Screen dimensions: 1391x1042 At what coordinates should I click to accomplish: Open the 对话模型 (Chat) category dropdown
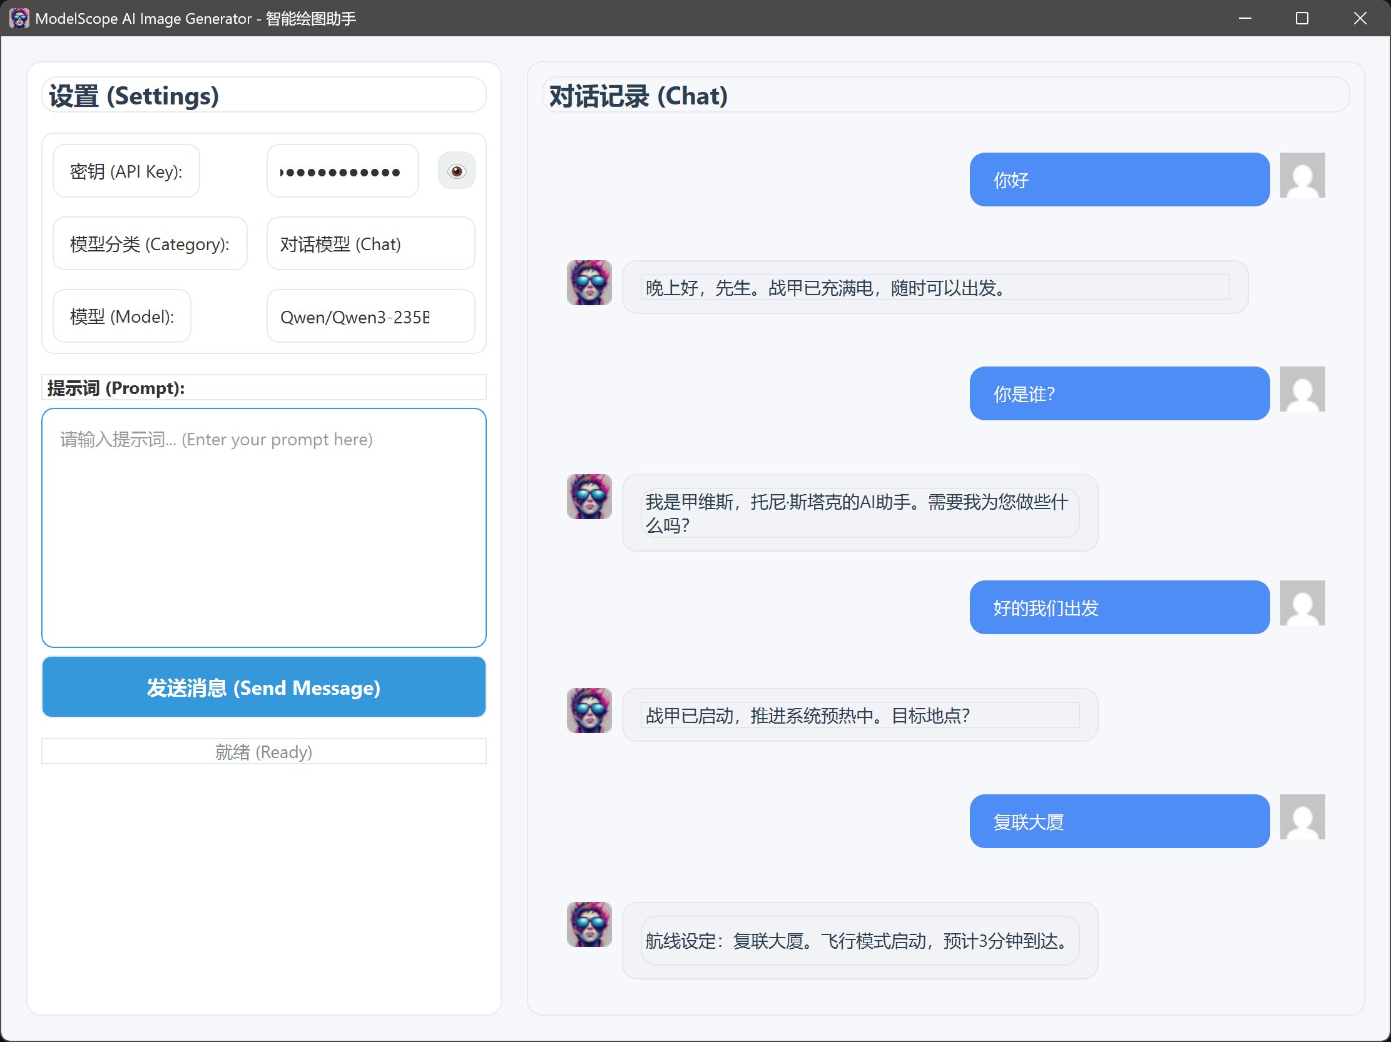coord(370,244)
